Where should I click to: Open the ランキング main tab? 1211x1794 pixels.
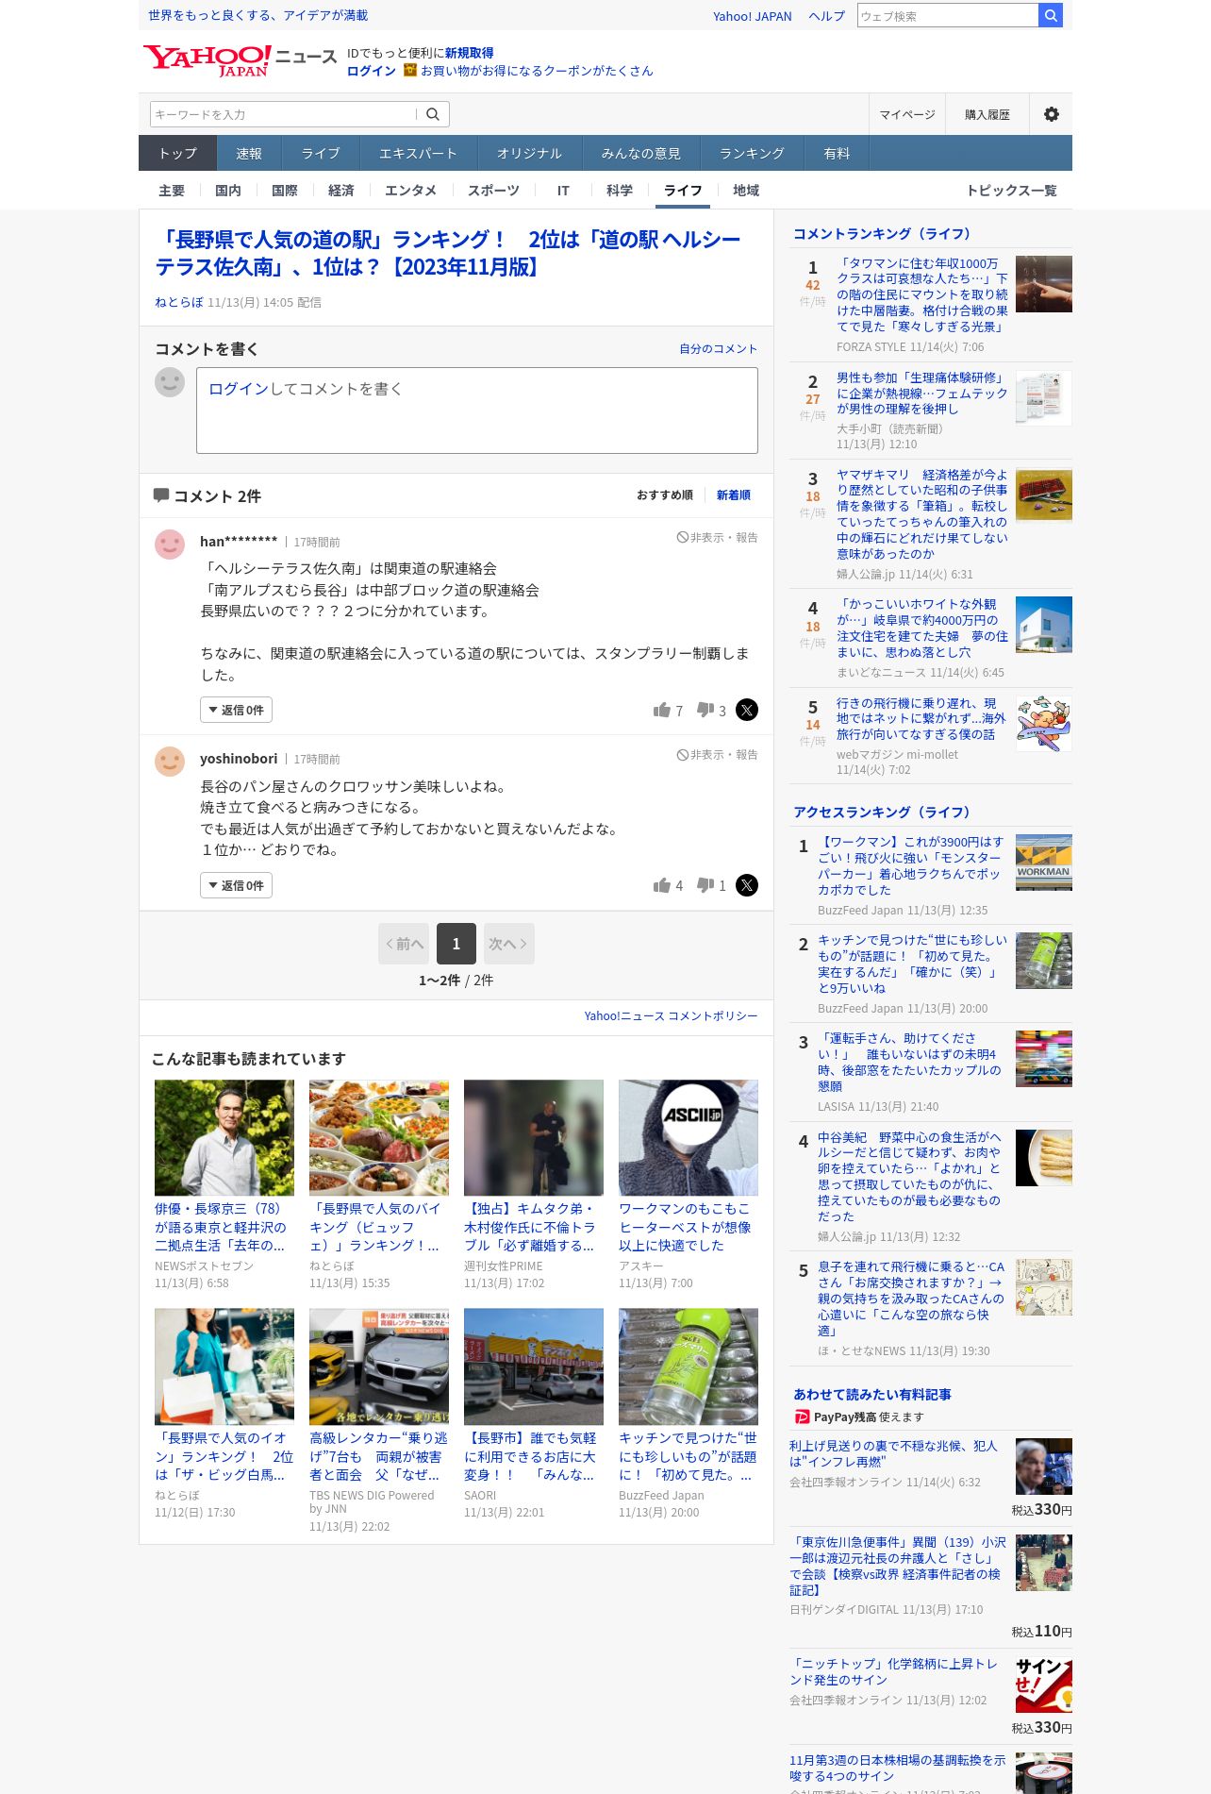752,153
